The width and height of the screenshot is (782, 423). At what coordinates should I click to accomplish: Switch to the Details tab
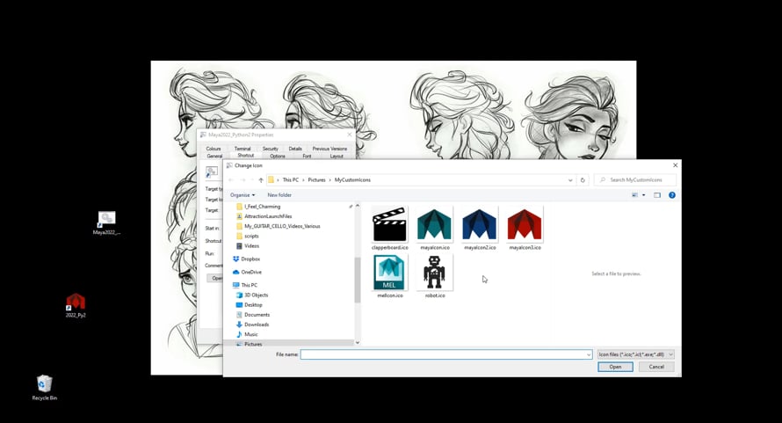295,149
